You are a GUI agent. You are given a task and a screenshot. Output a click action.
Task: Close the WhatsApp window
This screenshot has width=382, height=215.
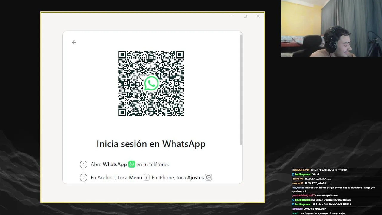(258, 16)
